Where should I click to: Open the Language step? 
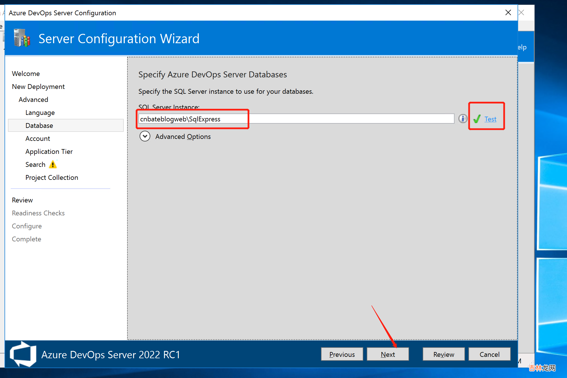point(40,112)
